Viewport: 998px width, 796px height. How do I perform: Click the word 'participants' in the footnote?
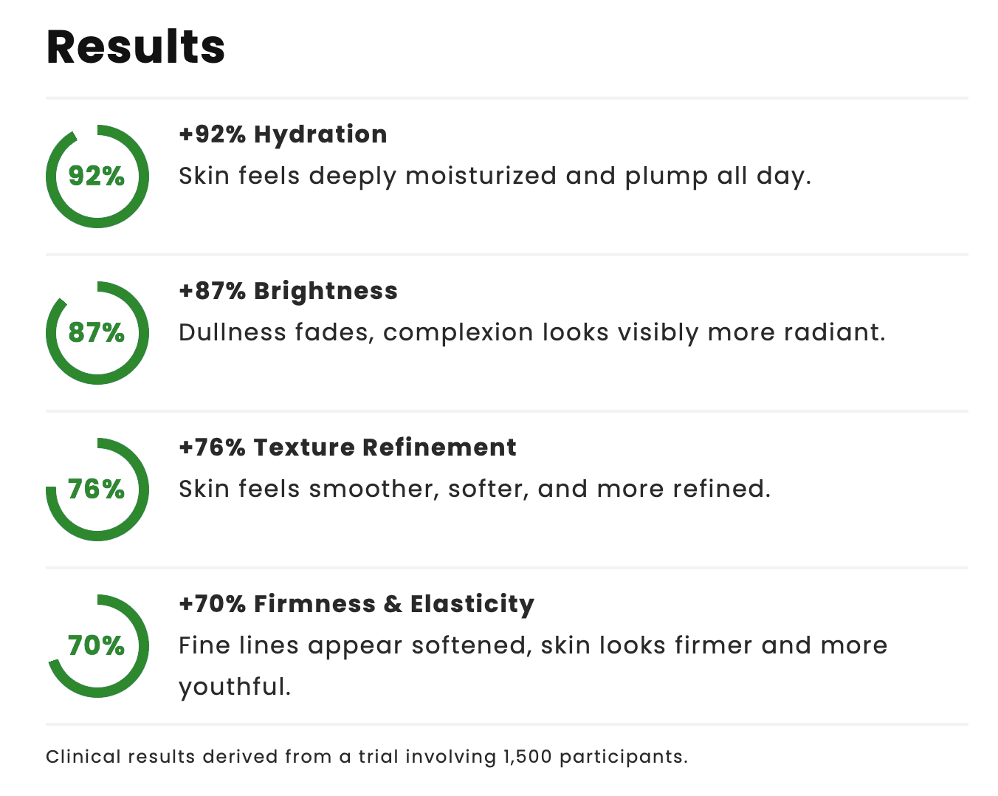622,757
